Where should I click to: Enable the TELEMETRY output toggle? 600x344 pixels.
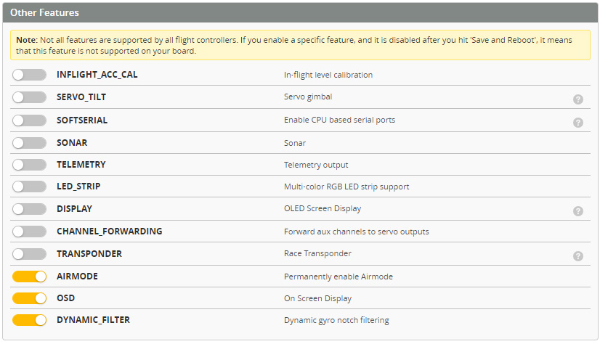coord(29,164)
